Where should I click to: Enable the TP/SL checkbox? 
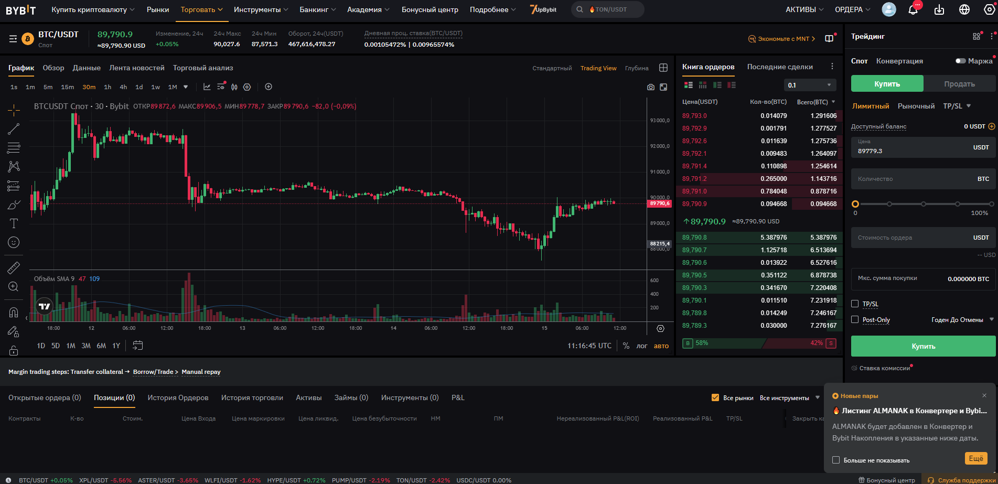[855, 304]
